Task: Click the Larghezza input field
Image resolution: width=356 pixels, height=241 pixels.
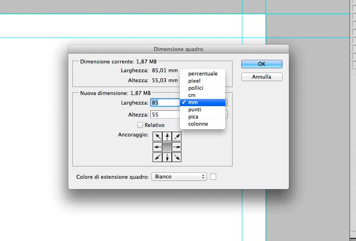Action: 165,103
